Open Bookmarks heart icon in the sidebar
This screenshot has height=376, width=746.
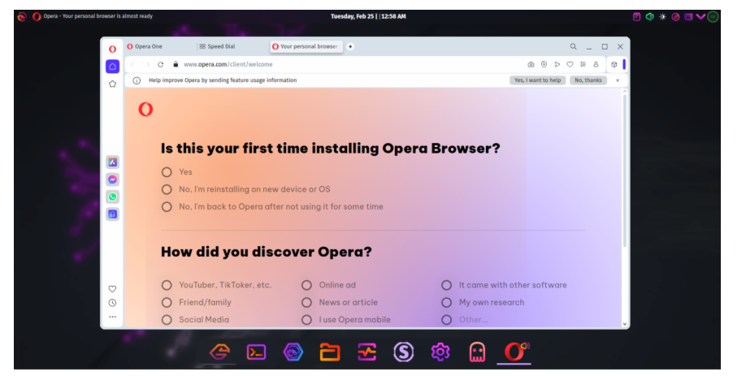pos(112,289)
